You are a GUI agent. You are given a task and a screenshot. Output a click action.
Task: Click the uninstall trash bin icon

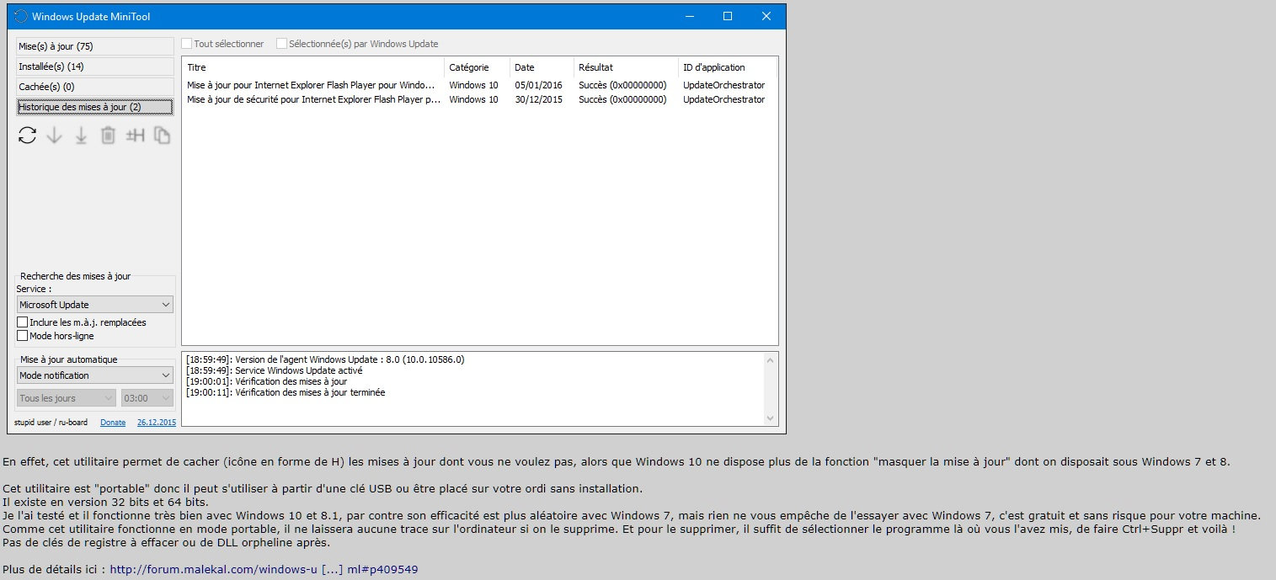tap(108, 136)
